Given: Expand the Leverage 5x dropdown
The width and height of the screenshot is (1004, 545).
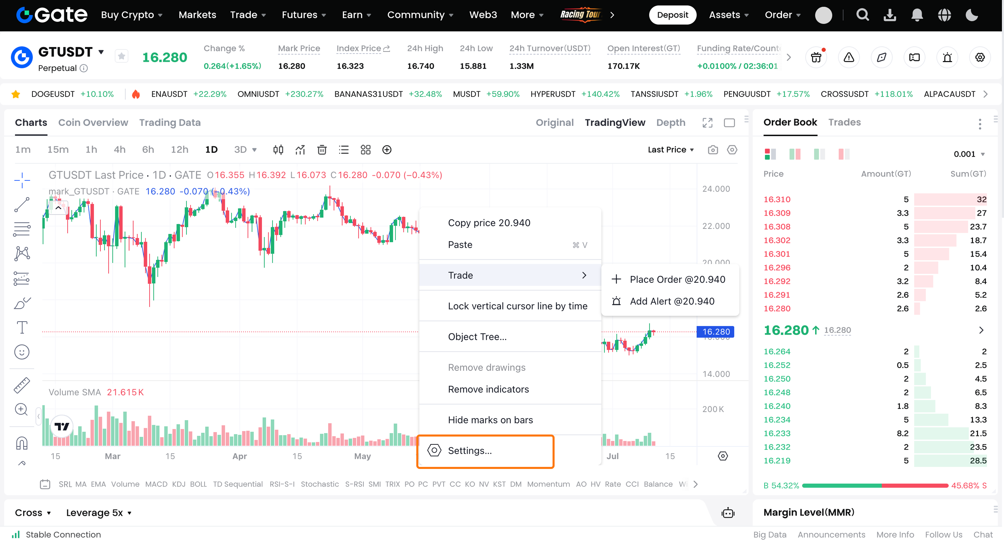Looking at the screenshot, I should (99, 513).
